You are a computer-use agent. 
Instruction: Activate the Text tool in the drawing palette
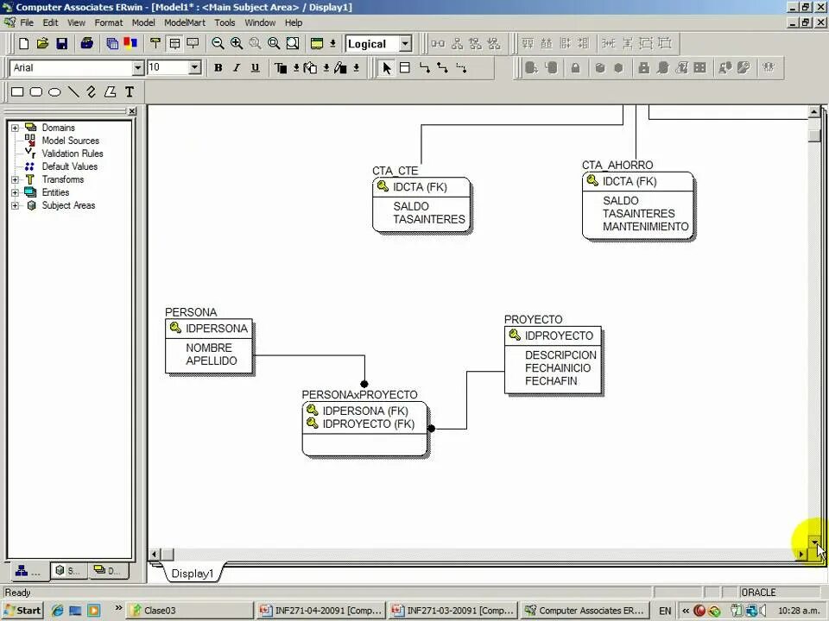(x=129, y=92)
